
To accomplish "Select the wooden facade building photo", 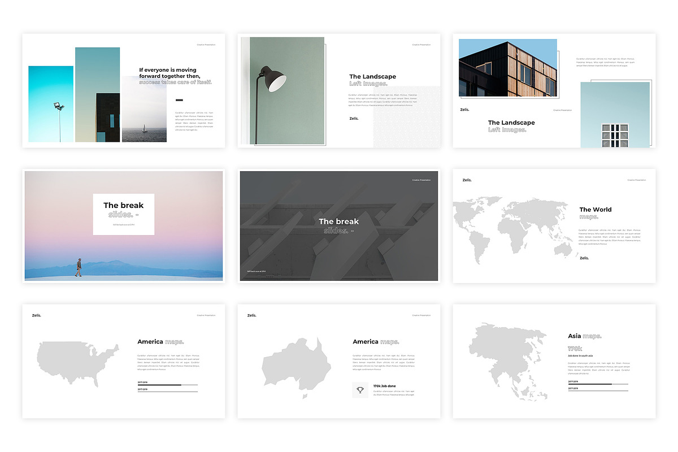I will [x=507, y=68].
